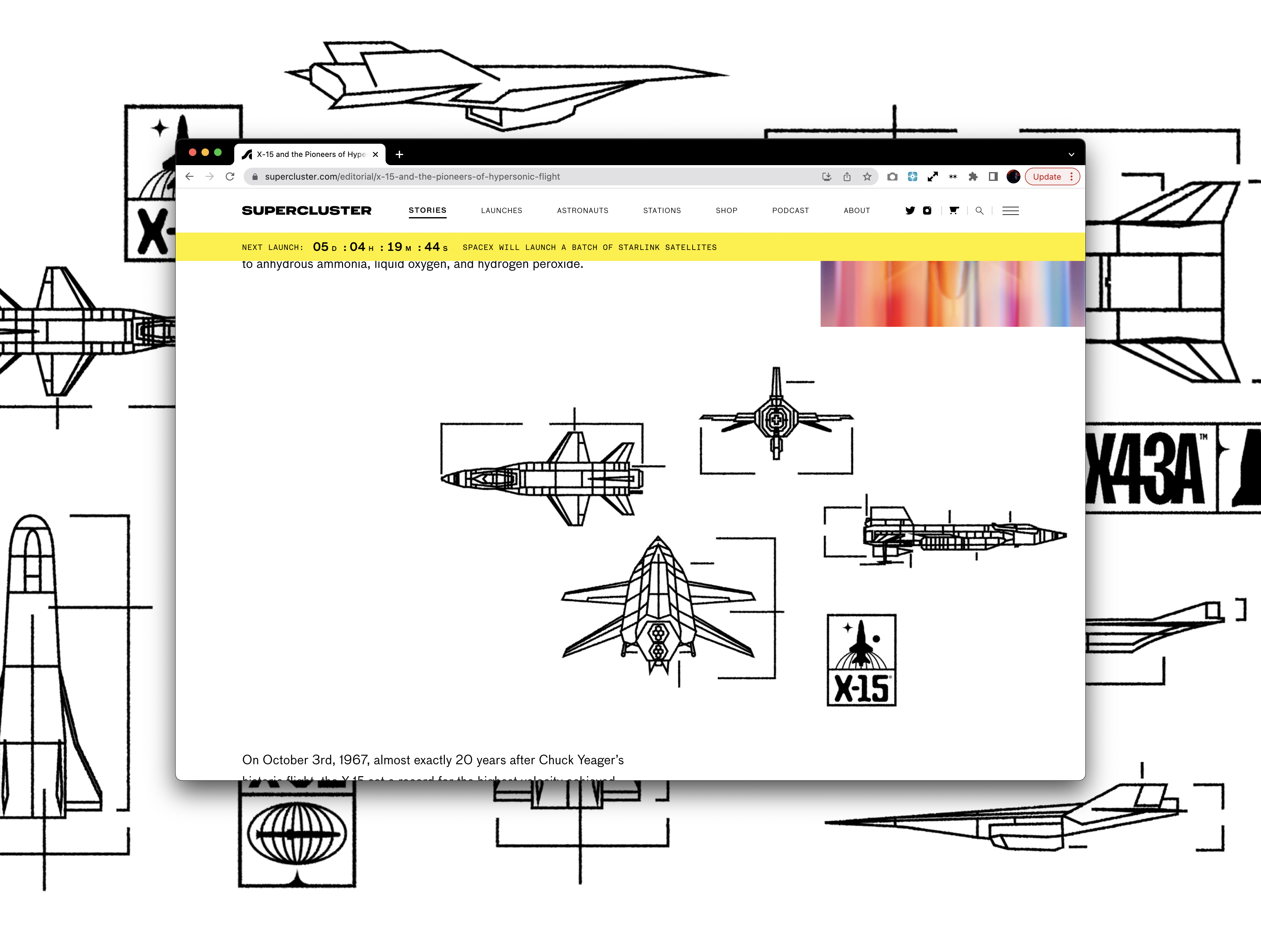Click the diagonal arrows resize extension
Screen dimensions: 1261x942
click(933, 177)
